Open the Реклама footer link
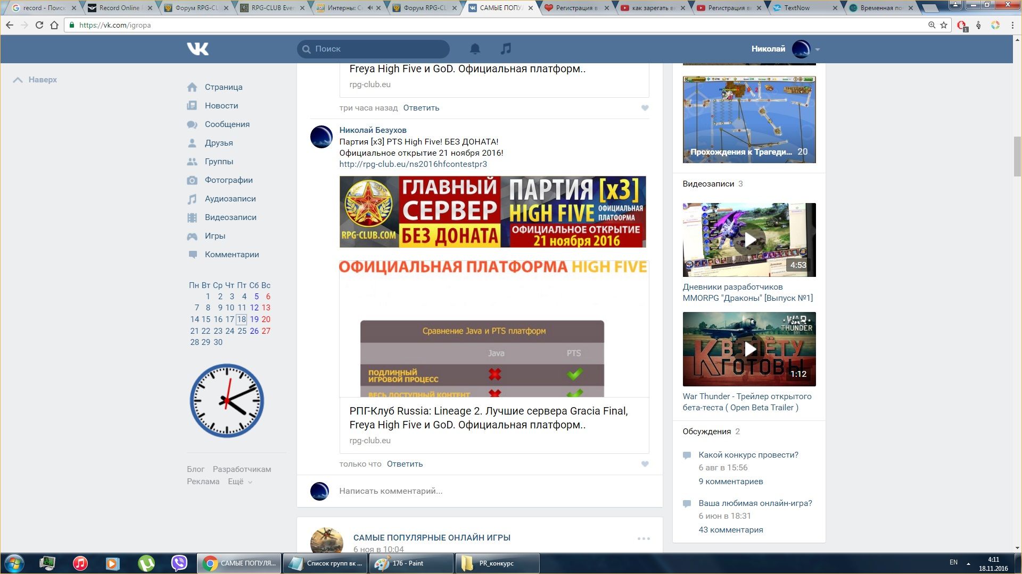1022x574 pixels. 203,482
